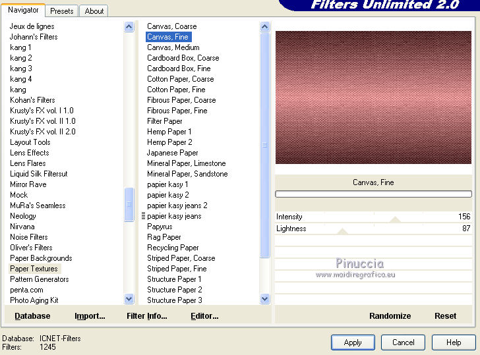Select Liquid Silk Filtersut
480x355 pixels.
tap(38, 174)
